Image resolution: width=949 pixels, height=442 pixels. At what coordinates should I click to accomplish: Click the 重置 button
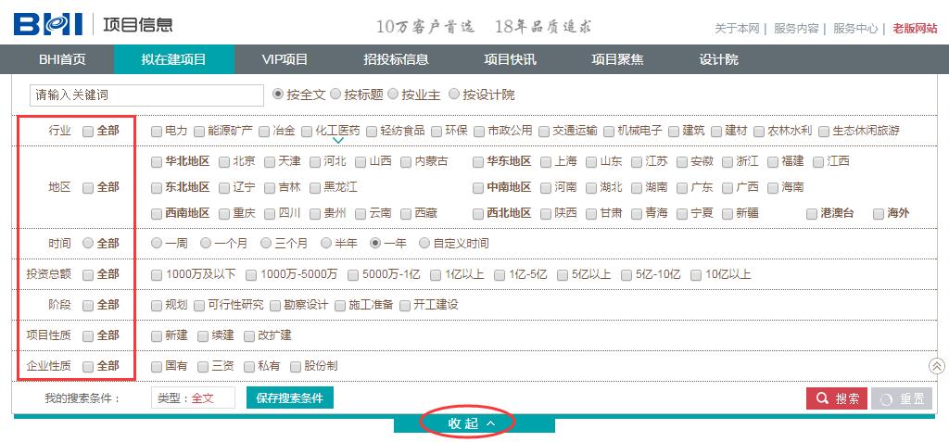(x=902, y=398)
